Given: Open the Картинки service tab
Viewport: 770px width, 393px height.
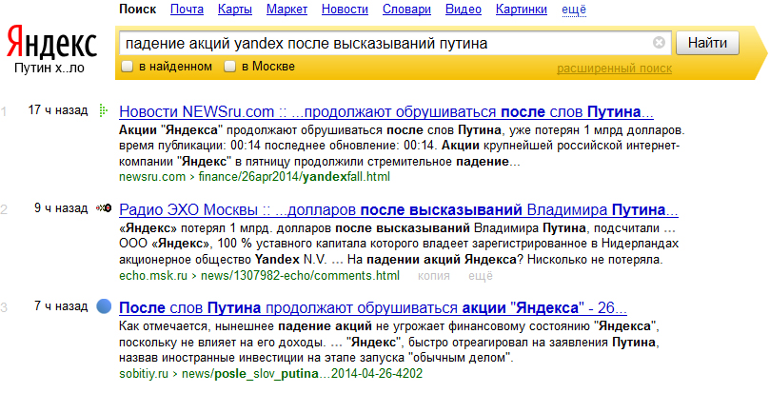Looking at the screenshot, I should [522, 10].
